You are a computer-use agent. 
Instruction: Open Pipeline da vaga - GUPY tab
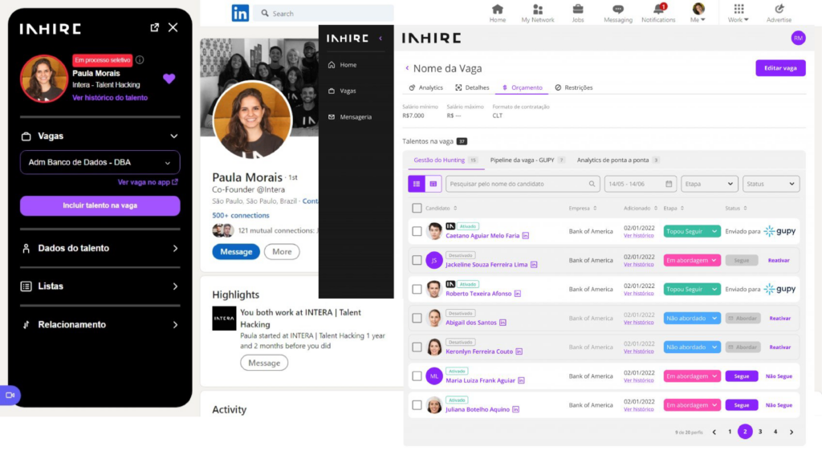[x=527, y=160]
